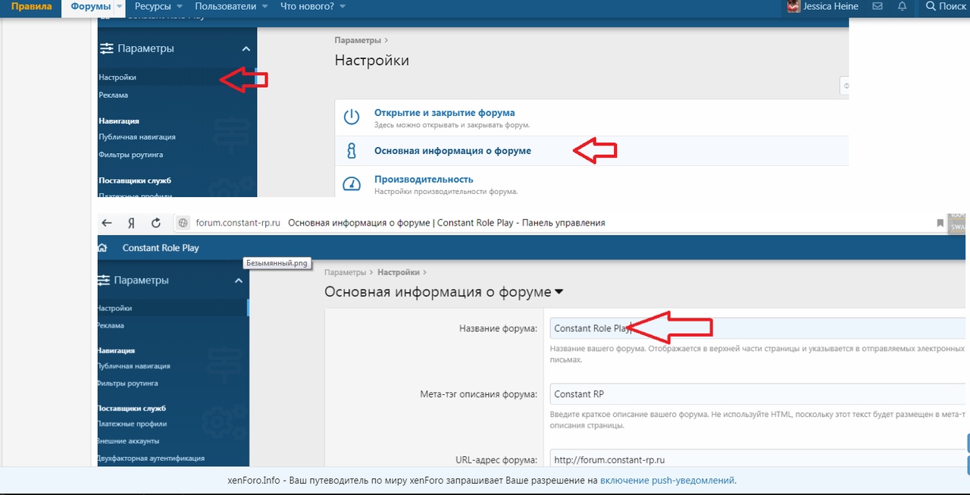Expand the Пользователи dropdown arrow
Viewport: 970px width, 495px height.
pos(264,7)
